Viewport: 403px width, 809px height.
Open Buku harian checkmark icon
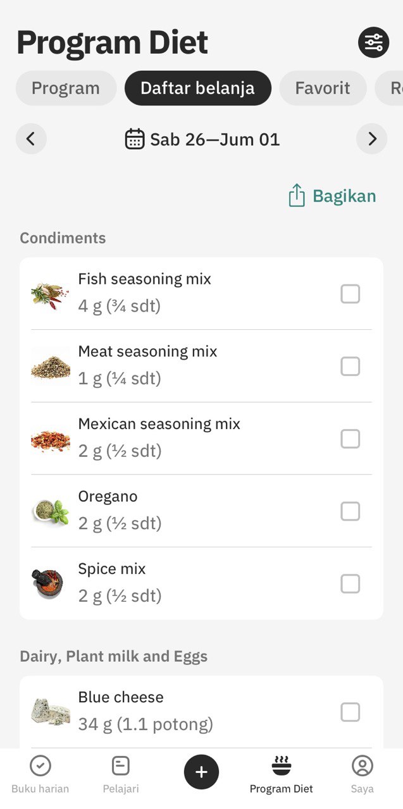(x=40, y=766)
